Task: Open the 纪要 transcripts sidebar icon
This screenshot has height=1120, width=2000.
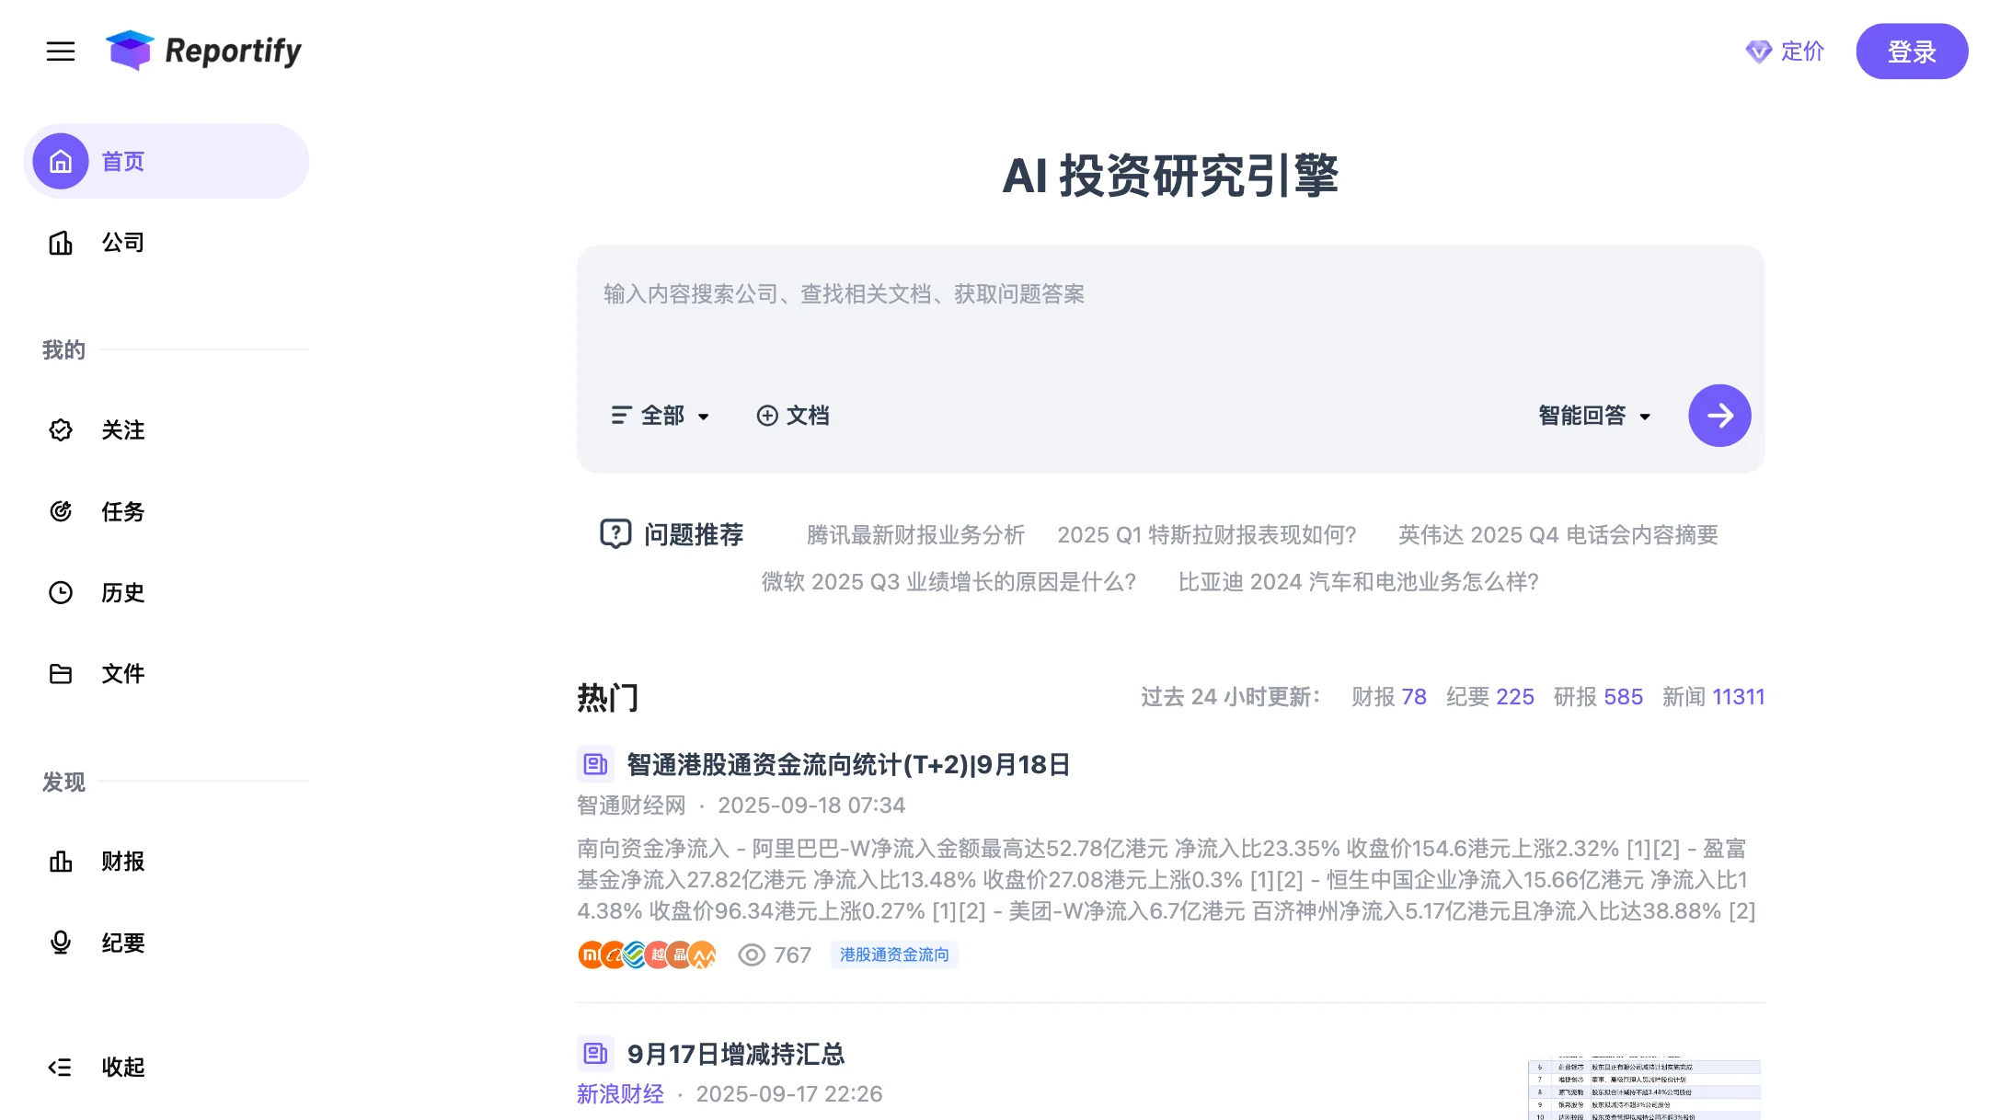Action: (x=61, y=943)
